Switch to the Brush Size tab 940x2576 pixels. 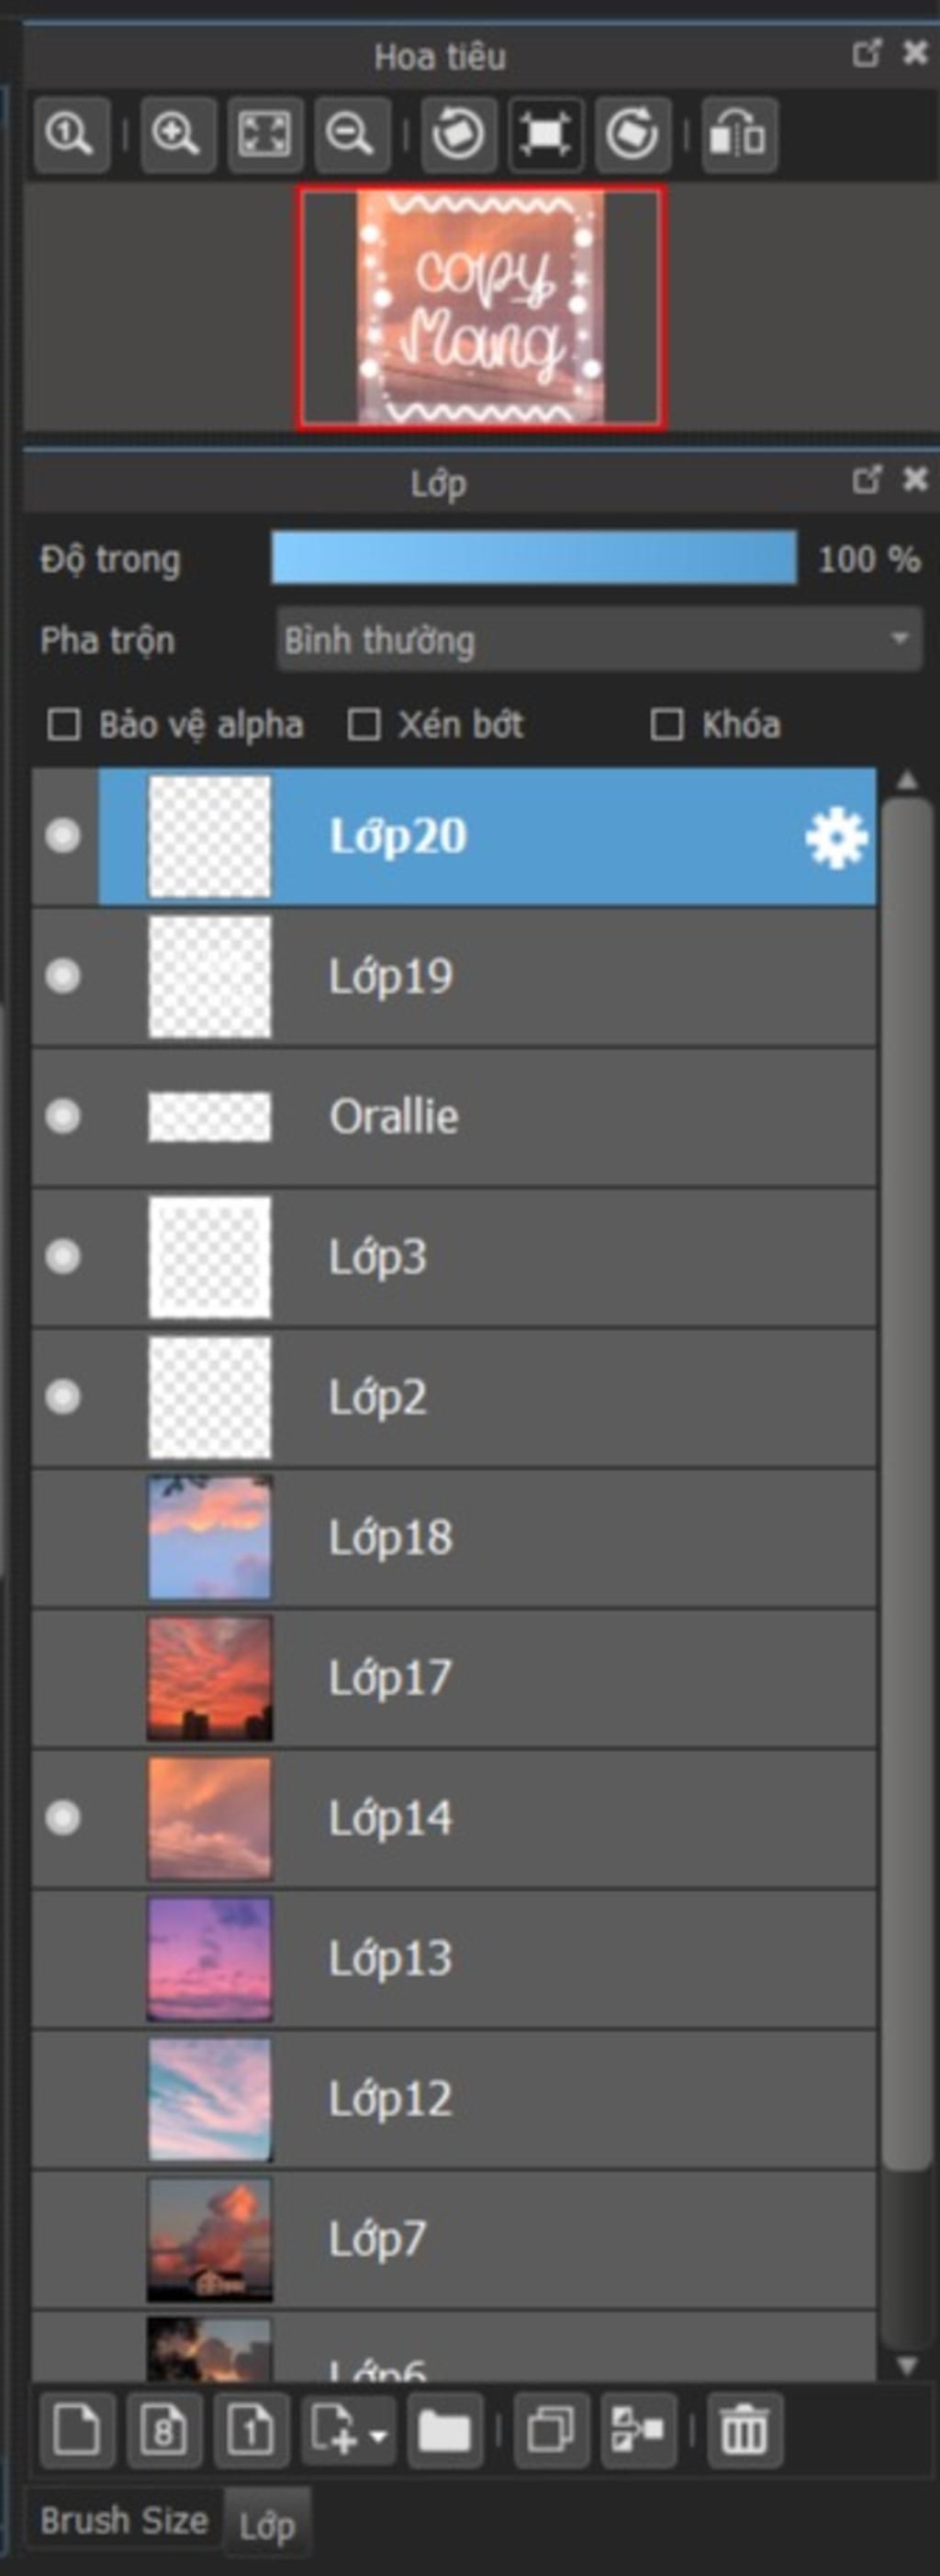tap(124, 2521)
